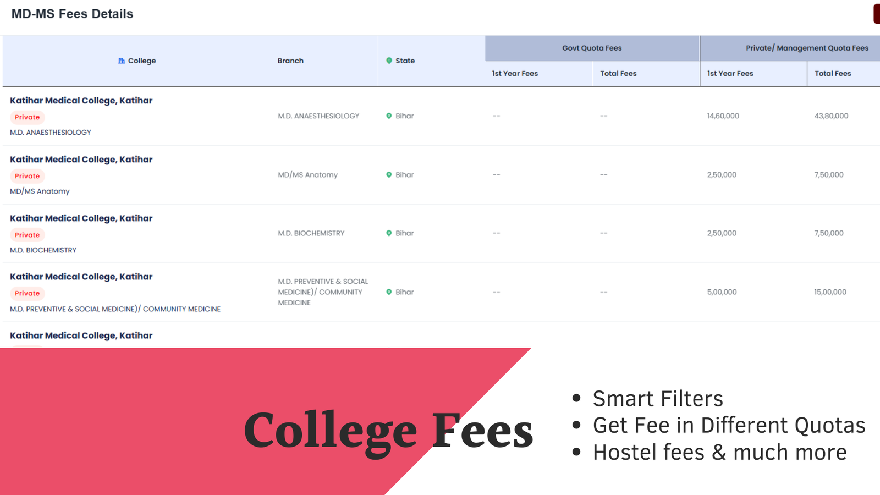The height and width of the screenshot is (495, 880).
Task: Click the Bihar pin icon in Biochemistry row
Action: (389, 233)
